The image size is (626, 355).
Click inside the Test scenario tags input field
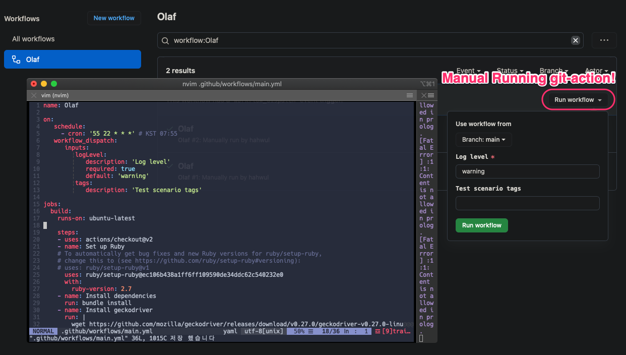(527, 203)
